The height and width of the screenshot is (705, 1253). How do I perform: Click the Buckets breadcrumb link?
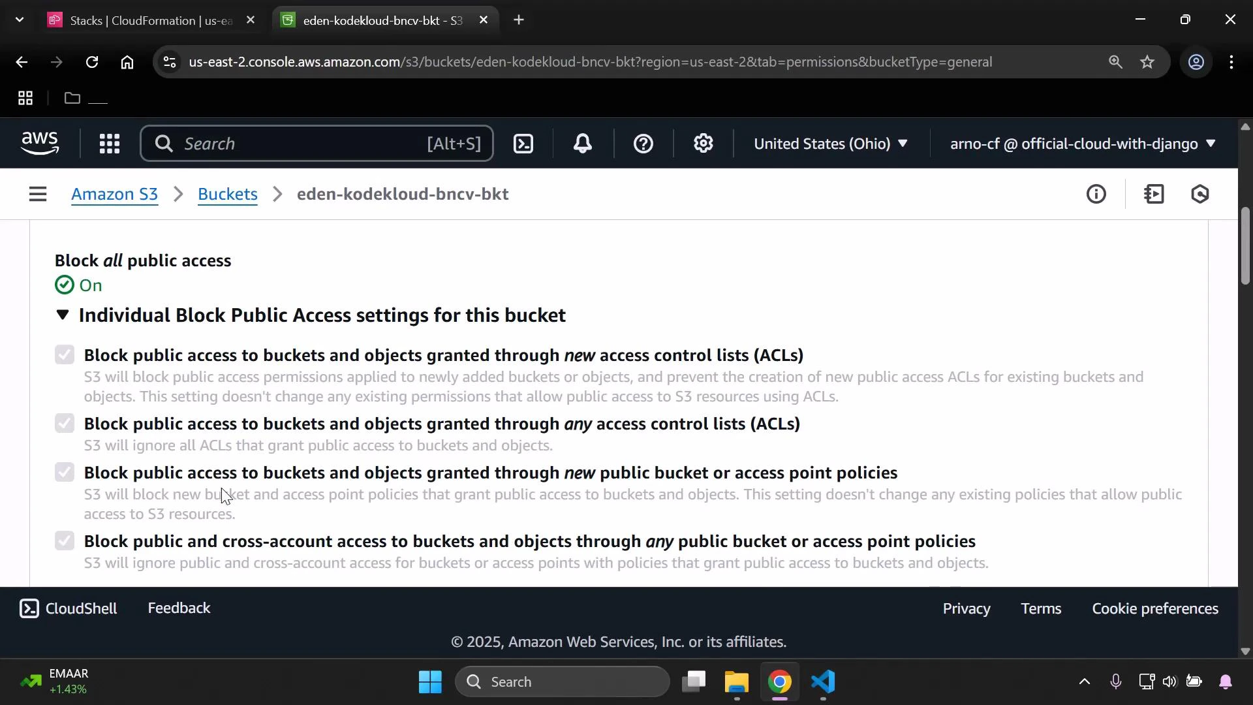coord(228,194)
